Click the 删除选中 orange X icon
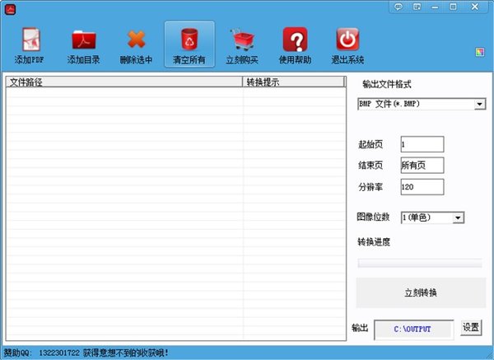This screenshot has height=360, width=494. 137,39
